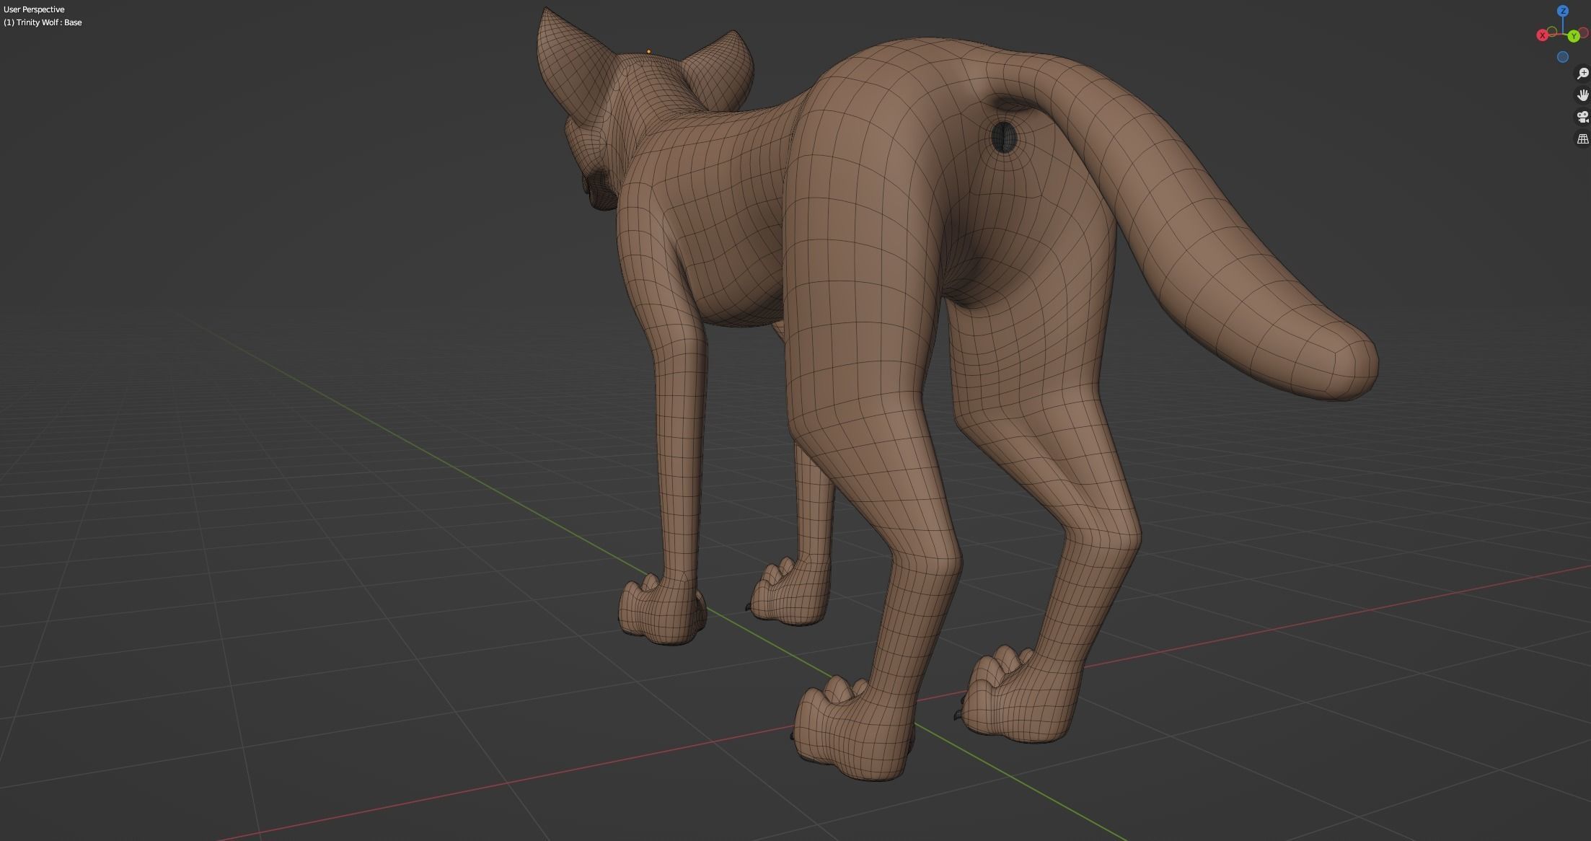1591x841 pixels.
Task: Click the '(1) Trinity Wolf : Base' label
Action: point(43,22)
